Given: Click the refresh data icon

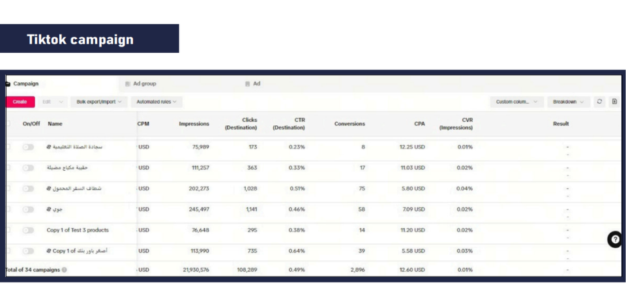Looking at the screenshot, I should point(600,102).
